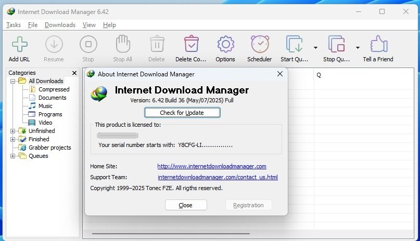This screenshot has height=241, width=420.
Task: Expand the Unfinished category node
Action: (x=12, y=131)
